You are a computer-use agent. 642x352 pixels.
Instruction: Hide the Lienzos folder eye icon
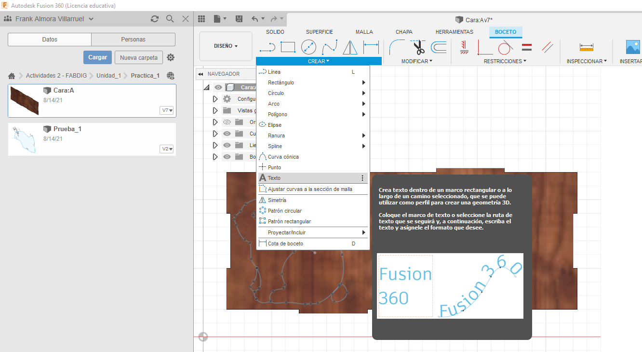pyautogui.click(x=227, y=145)
